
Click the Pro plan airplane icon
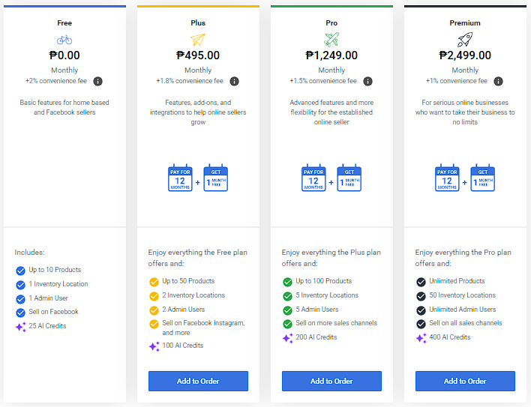point(331,40)
